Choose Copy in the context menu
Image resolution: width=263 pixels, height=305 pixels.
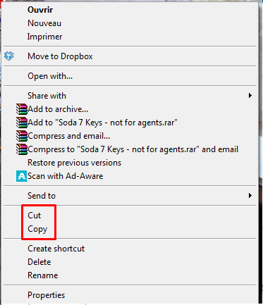point(37,229)
